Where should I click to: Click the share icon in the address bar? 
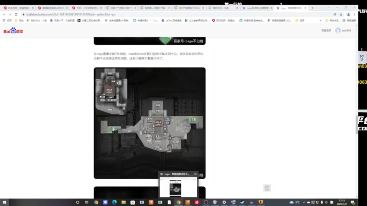click(x=335, y=15)
